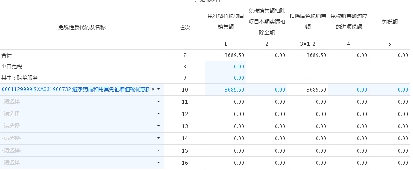Edit row 10 column 4 input tax field

tap(349, 90)
